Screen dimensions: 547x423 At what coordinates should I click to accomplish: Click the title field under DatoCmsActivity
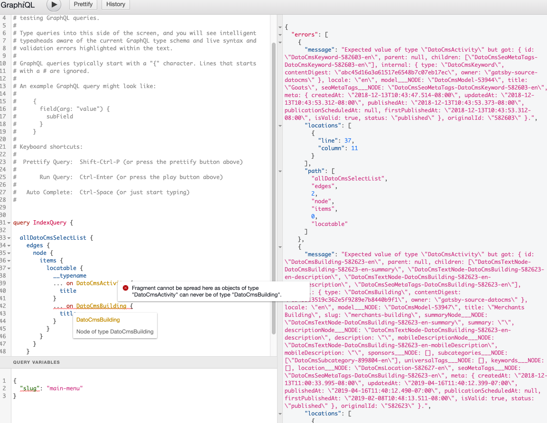pos(68,290)
